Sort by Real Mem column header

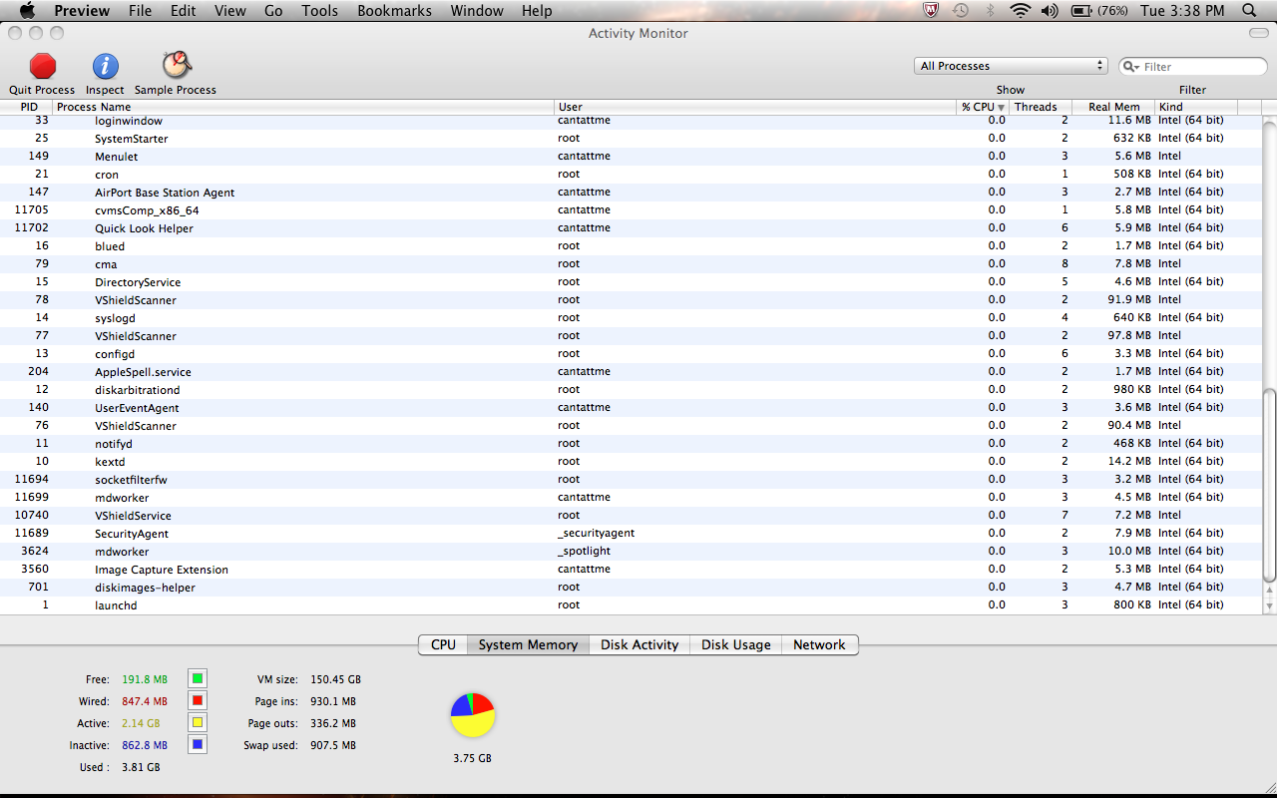(1113, 107)
